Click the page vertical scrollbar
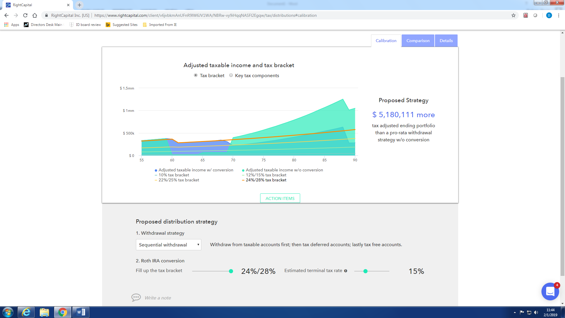 [x=562, y=177]
